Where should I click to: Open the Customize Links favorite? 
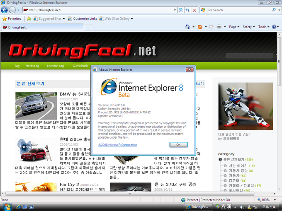(x=83, y=19)
